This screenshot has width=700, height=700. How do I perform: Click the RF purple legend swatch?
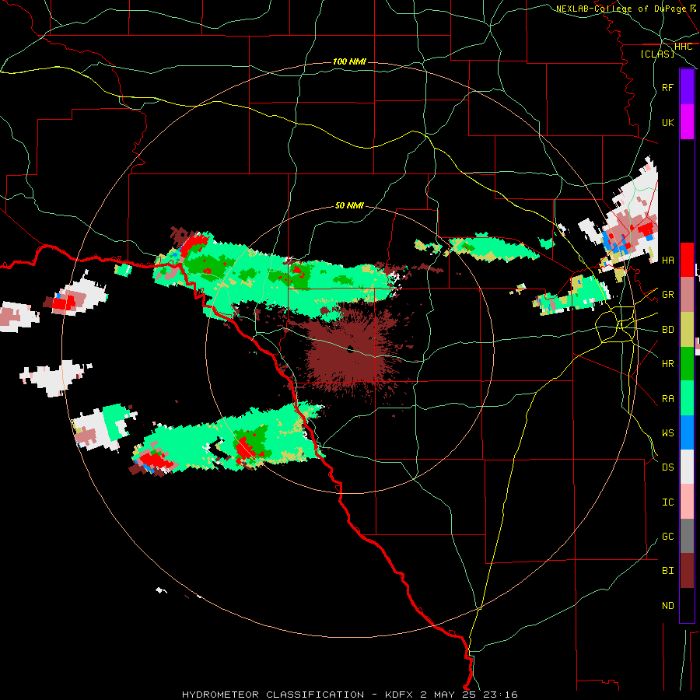(687, 87)
